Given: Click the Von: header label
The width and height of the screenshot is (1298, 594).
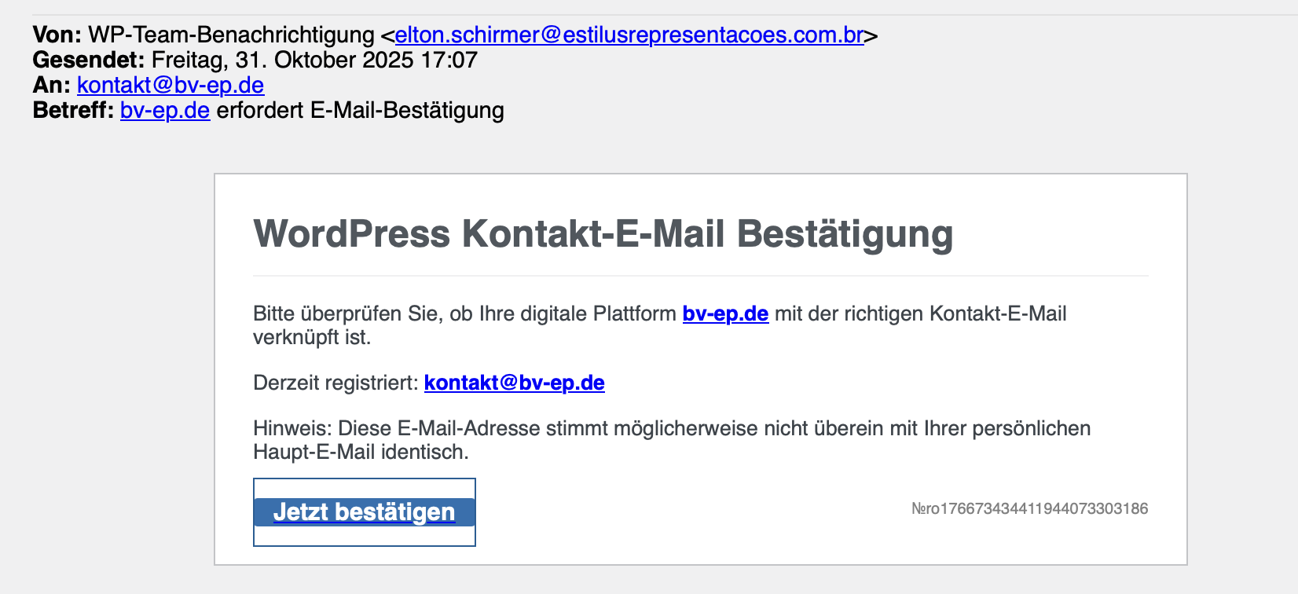Looking at the screenshot, I should 57,35.
